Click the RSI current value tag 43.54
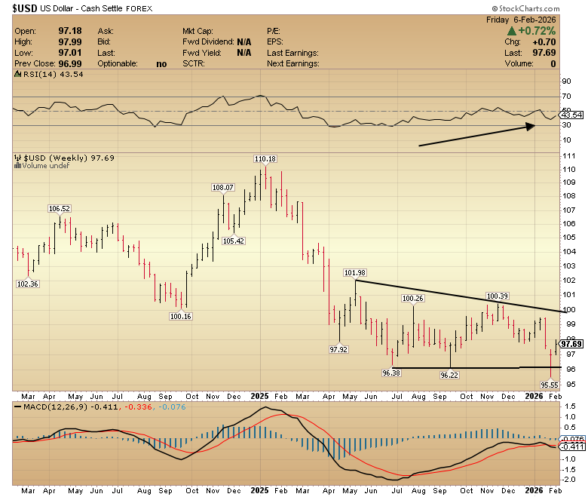 click(x=572, y=115)
